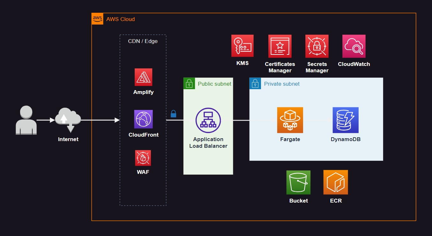
Task: Select the DynamoDB database icon
Action: (346, 120)
